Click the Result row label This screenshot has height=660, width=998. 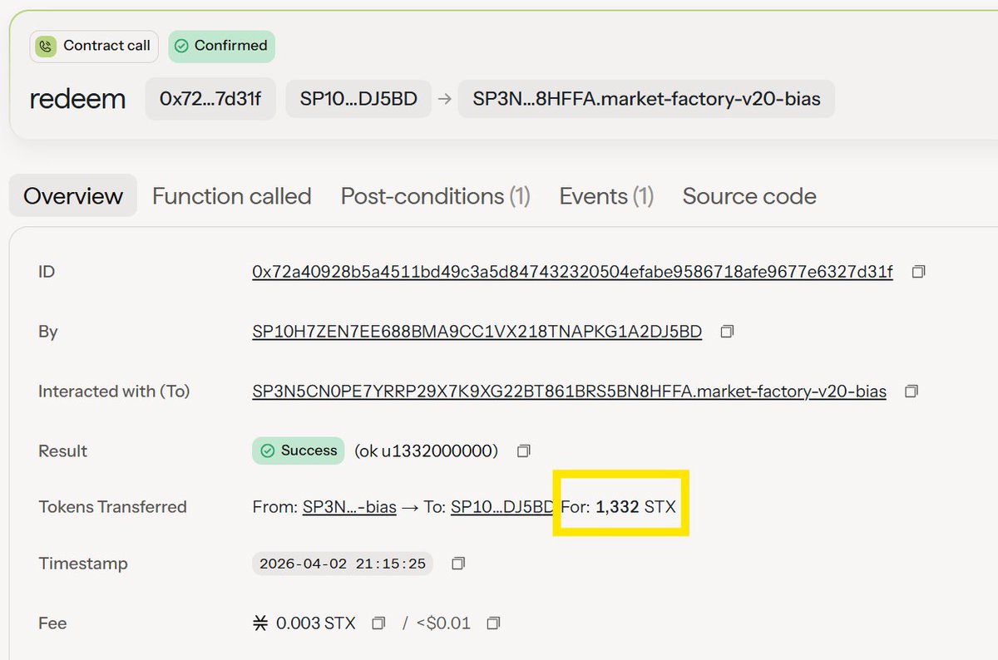tap(62, 451)
